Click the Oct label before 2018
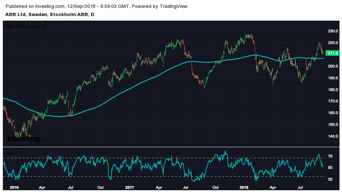This screenshot has height=192, width=342. click(x=216, y=187)
